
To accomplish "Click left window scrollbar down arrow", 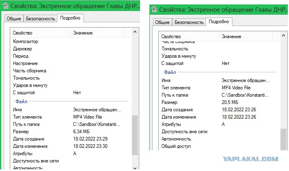I will coord(135,168).
